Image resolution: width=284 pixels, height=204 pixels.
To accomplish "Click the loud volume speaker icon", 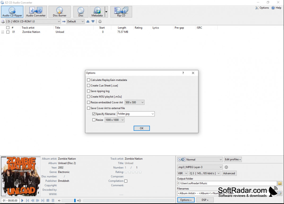I will coord(79,201).
